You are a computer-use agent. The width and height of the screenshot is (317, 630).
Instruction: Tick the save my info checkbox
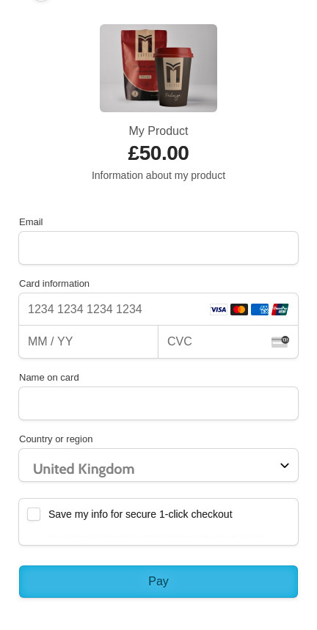(34, 514)
